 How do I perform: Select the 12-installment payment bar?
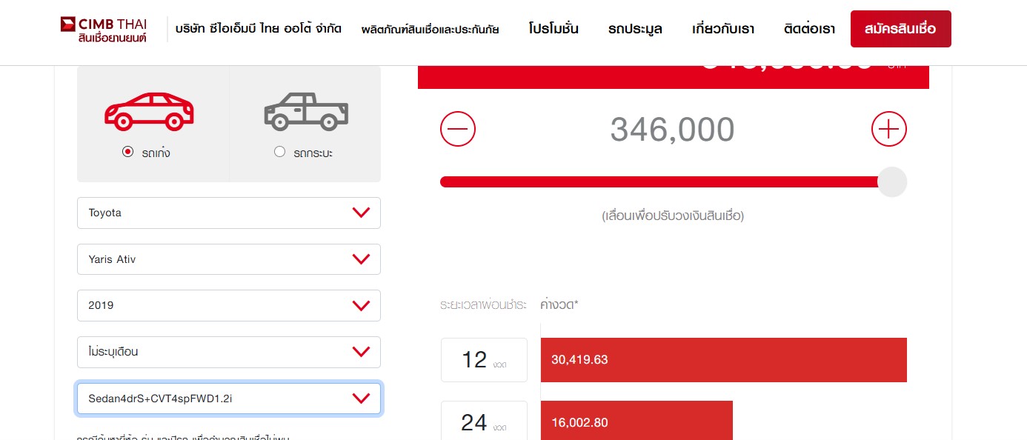click(723, 360)
